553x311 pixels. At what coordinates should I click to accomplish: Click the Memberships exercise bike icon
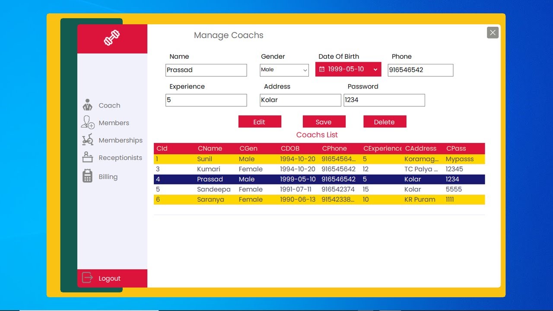pyautogui.click(x=88, y=140)
